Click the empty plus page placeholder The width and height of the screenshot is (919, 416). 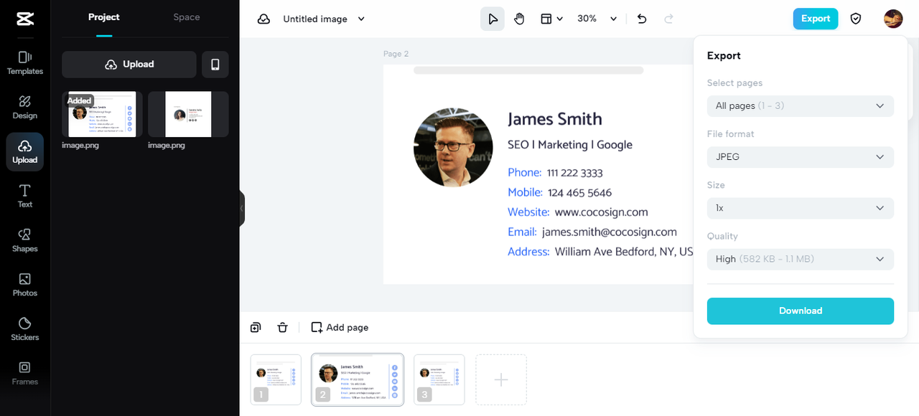coord(501,379)
